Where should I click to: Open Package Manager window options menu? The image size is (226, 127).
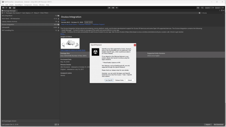(x=220, y=10)
